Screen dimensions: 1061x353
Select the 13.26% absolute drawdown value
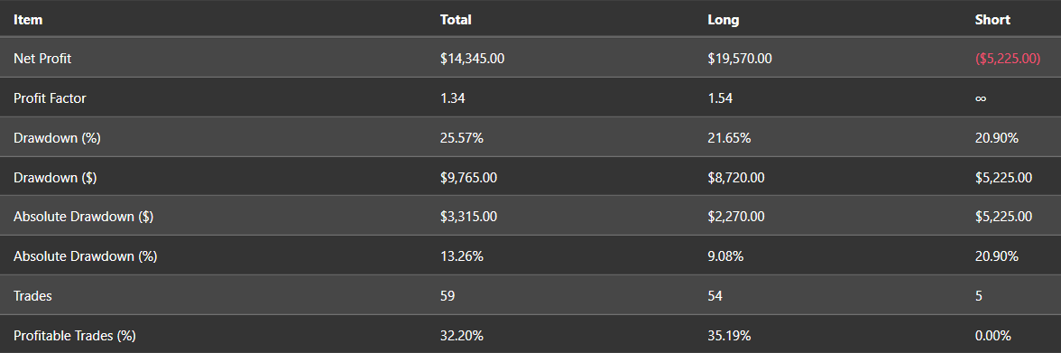coord(462,256)
